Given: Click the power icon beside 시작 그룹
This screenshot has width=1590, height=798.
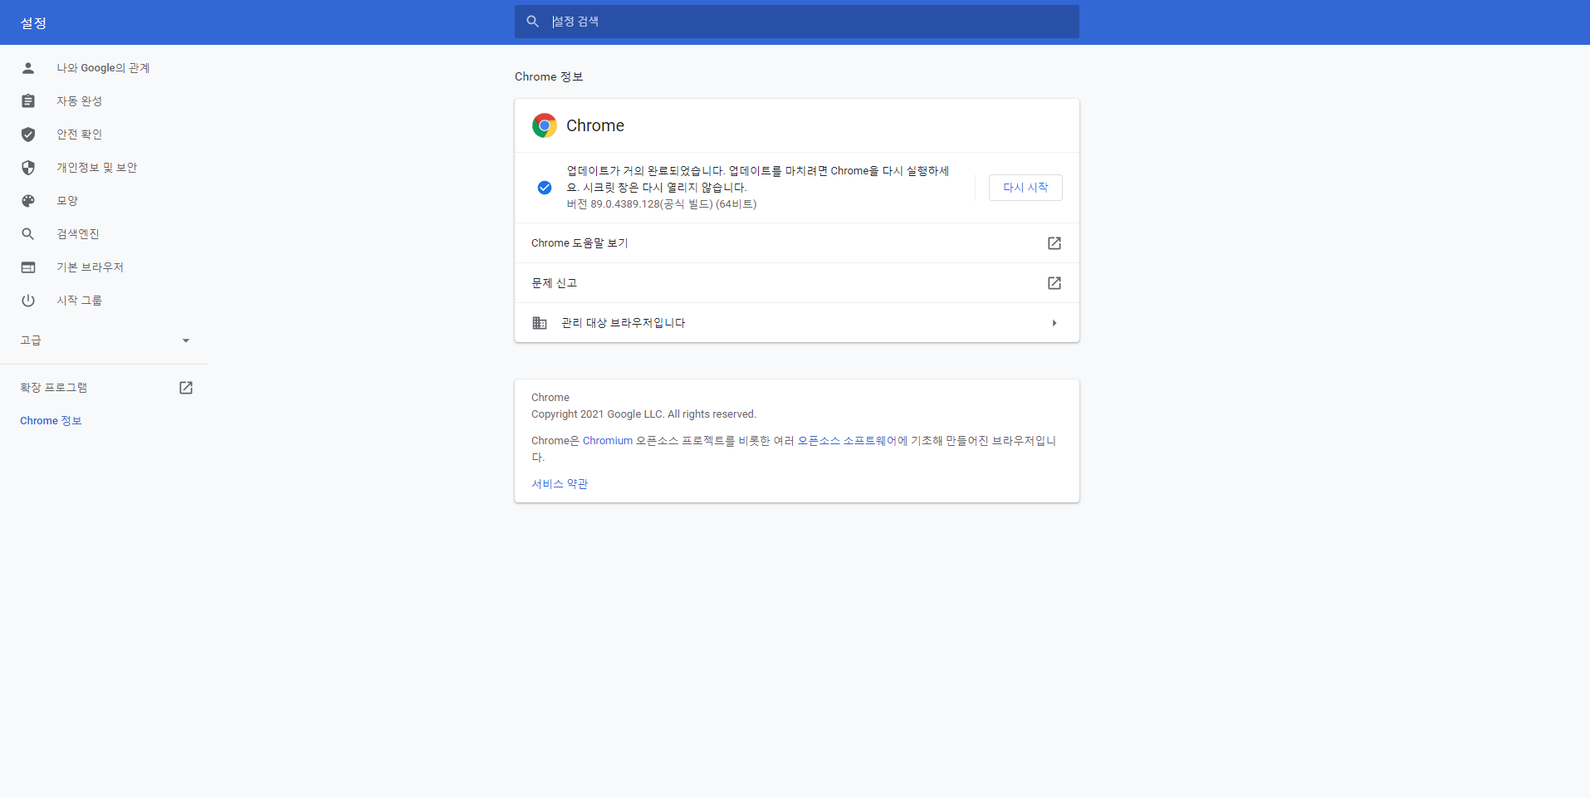Looking at the screenshot, I should click(28, 301).
